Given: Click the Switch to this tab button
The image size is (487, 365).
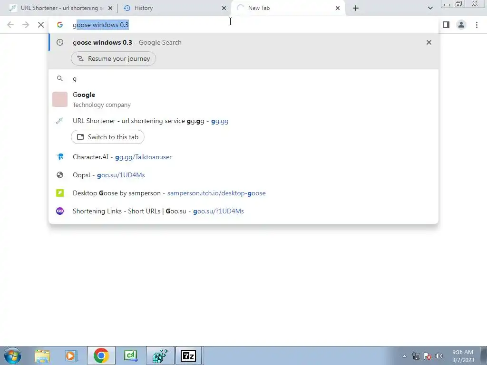Looking at the screenshot, I should point(107,137).
